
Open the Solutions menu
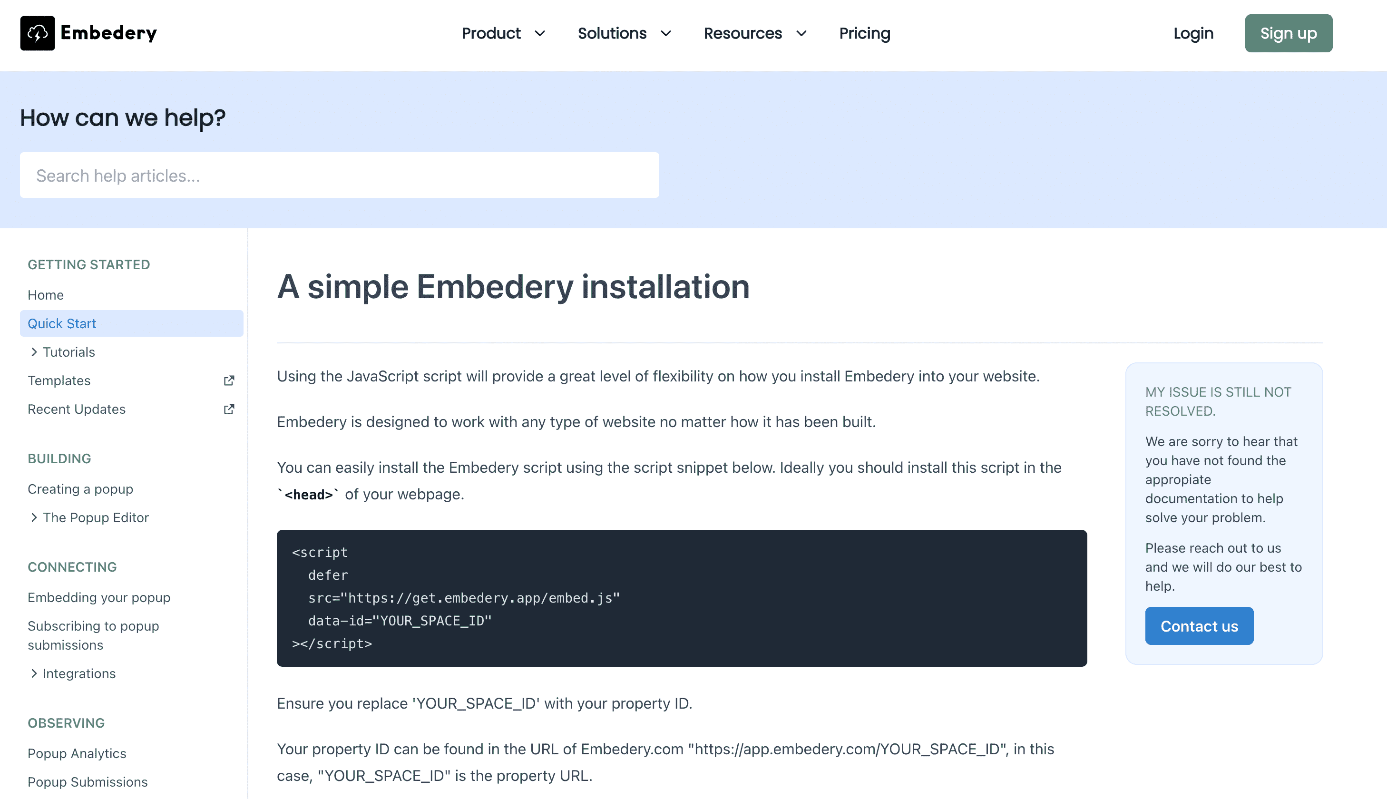(x=612, y=33)
